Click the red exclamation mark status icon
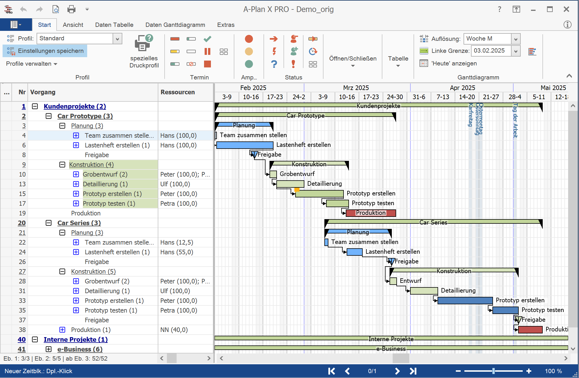This screenshot has height=378, width=579. 294,64
